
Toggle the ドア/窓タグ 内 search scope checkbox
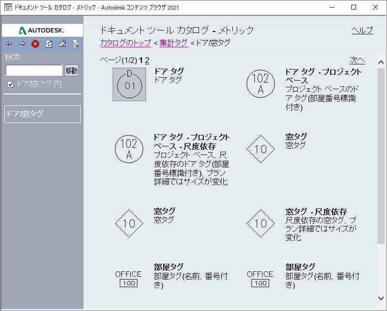[x=10, y=84]
